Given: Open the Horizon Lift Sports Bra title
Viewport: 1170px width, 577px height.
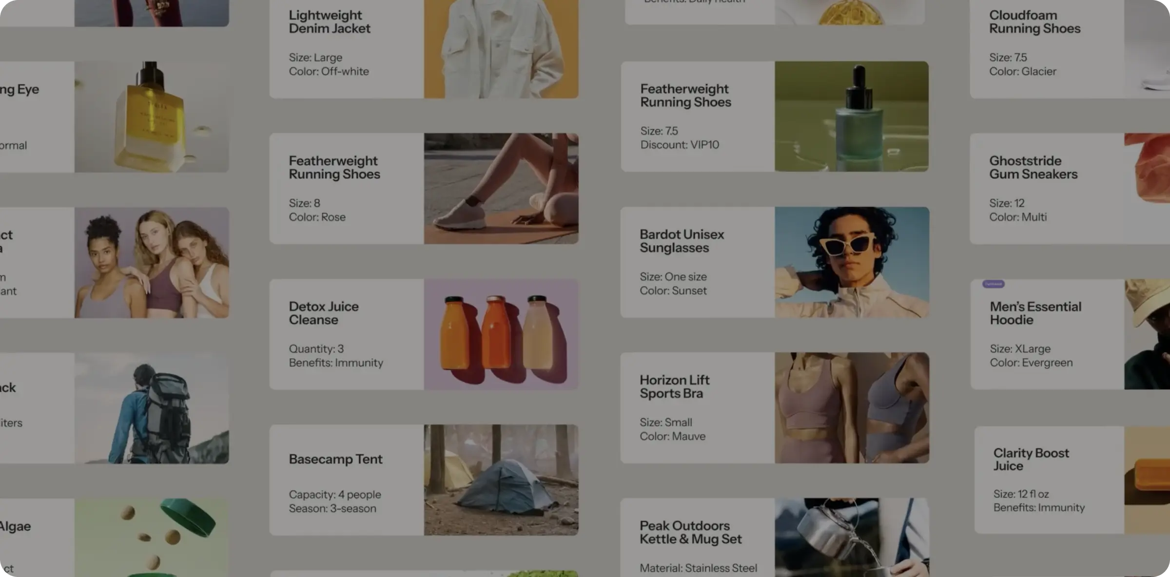Looking at the screenshot, I should click(x=675, y=387).
